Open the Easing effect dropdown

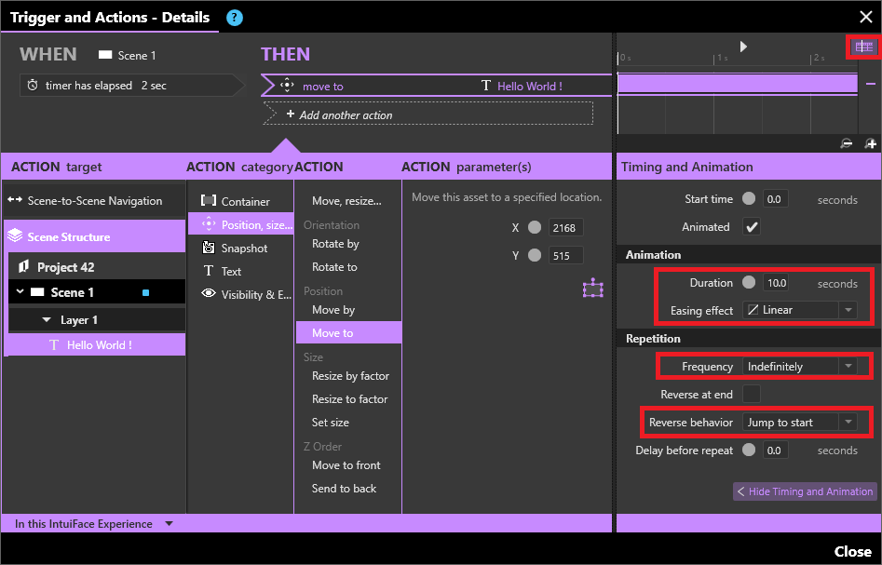pos(800,311)
